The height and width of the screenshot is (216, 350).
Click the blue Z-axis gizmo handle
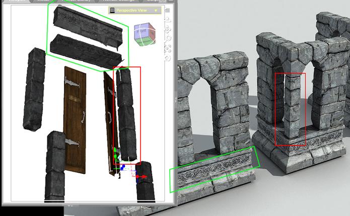pyautogui.click(x=122, y=167)
